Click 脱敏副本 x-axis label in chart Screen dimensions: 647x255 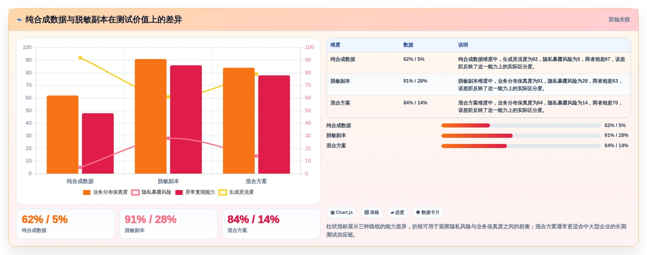pos(168,181)
